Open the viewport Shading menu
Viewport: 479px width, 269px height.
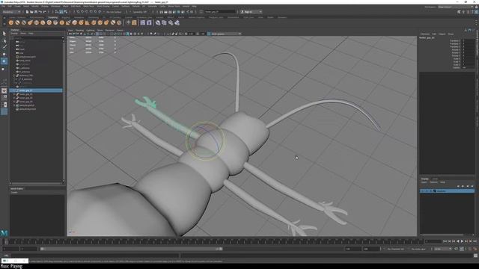tap(79, 30)
